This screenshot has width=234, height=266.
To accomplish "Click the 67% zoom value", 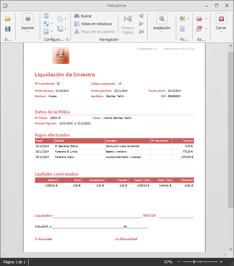I will (168, 262).
